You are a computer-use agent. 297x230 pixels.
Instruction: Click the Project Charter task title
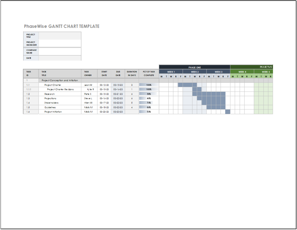[52, 85]
